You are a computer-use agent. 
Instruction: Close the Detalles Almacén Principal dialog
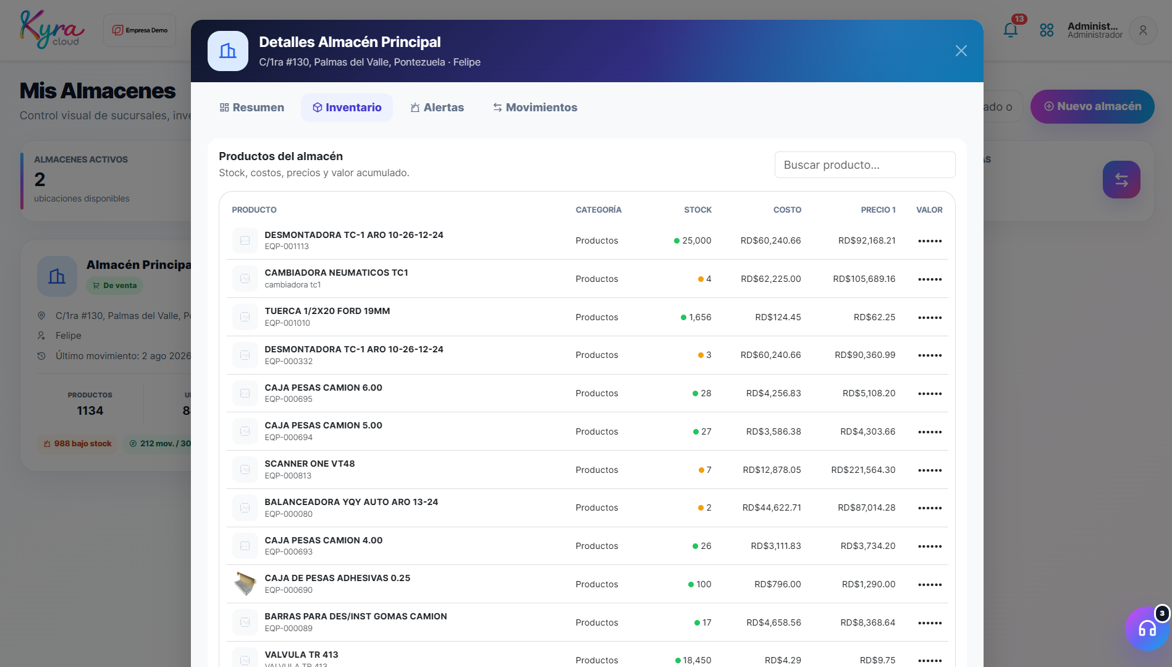coord(961,51)
